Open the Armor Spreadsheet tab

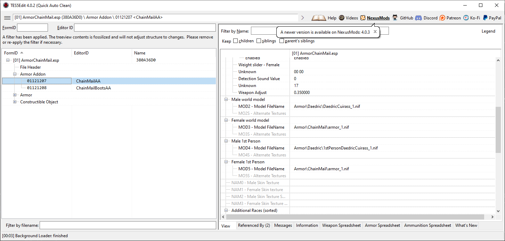[x=382, y=225]
